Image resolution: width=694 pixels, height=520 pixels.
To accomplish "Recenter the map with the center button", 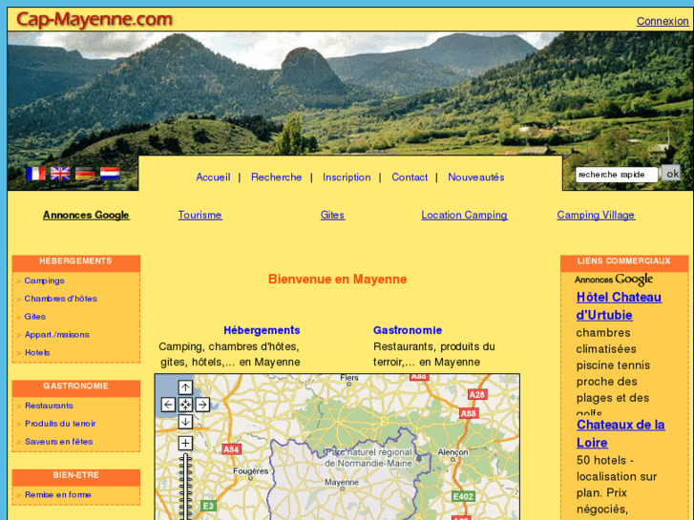I will click(185, 405).
